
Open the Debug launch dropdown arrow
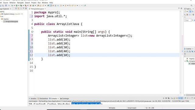(14, 5)
